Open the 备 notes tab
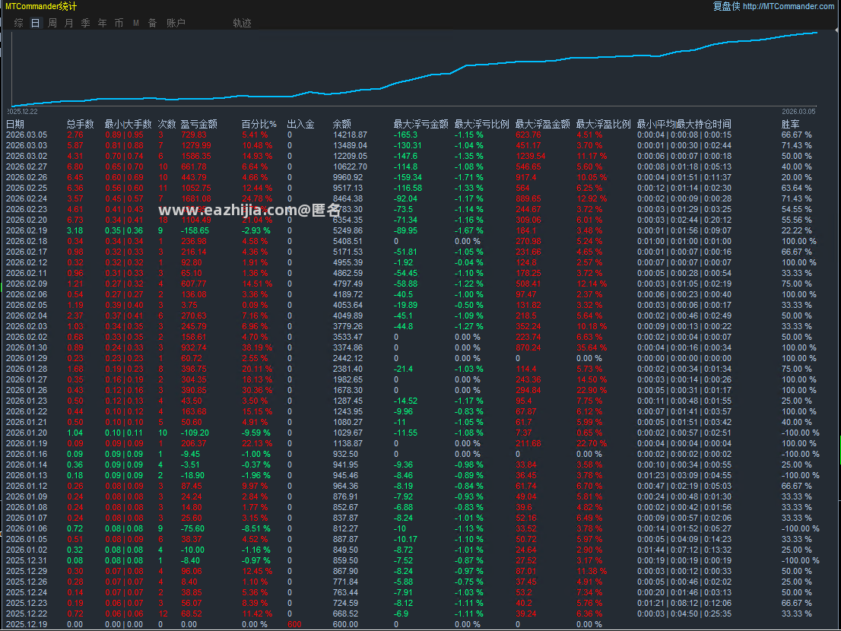This screenshot has height=631, width=841. [x=152, y=23]
